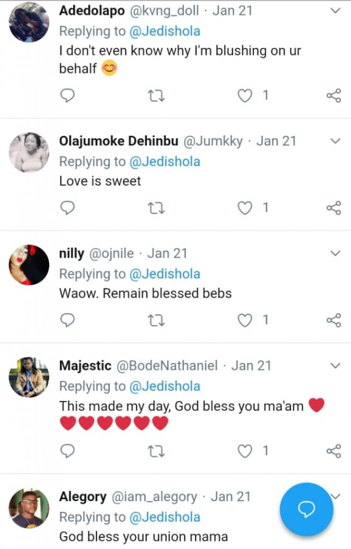The image size is (351, 549).
Task: Reply to Adedolapo's tweet
Action: [x=67, y=96]
